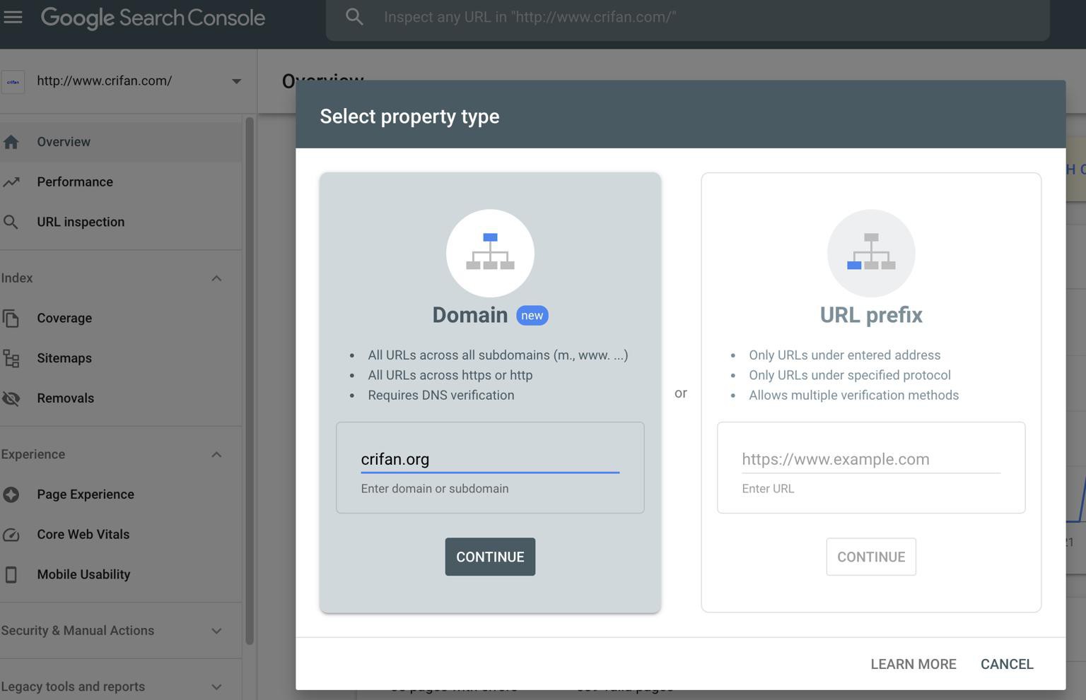Screen dimensions: 1086x700
Task: Open the Sitemaps page
Action: click(x=121, y=358)
